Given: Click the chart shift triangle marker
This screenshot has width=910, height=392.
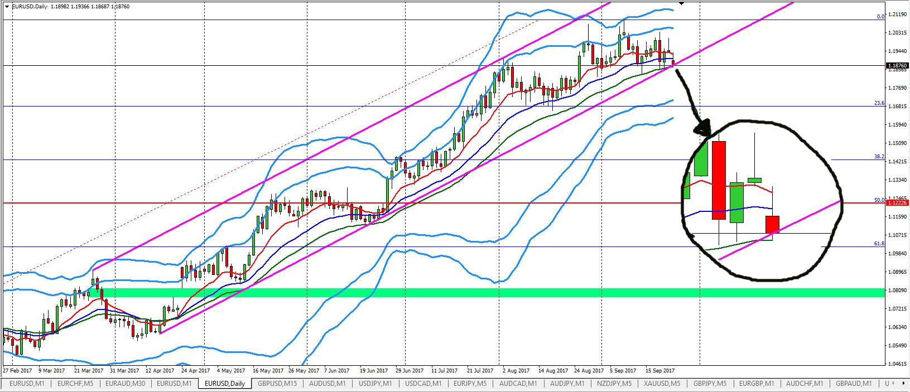Looking at the screenshot, I should (x=681, y=3).
